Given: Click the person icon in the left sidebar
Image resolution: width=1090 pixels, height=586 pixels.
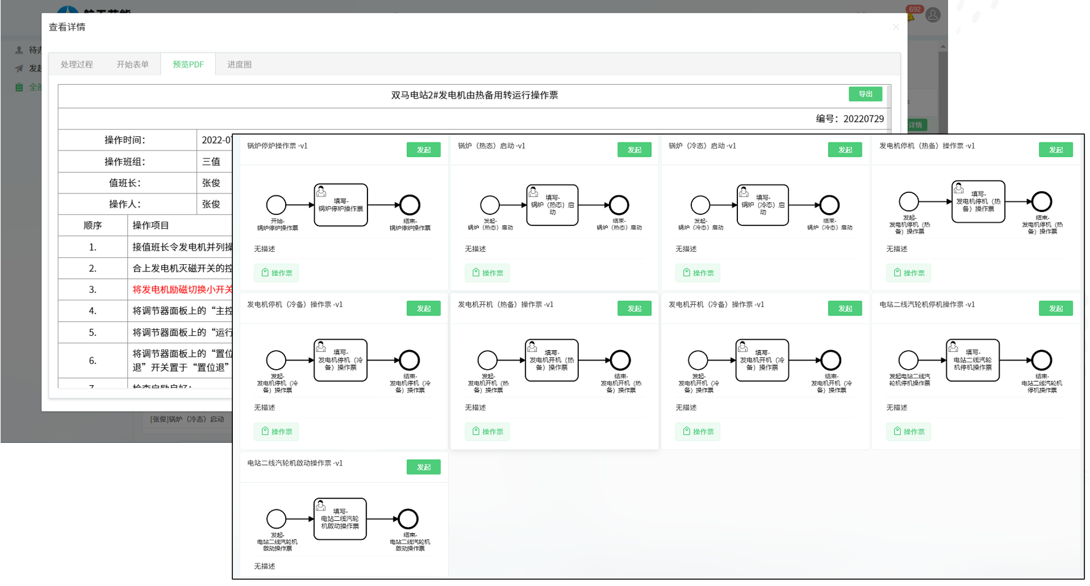Looking at the screenshot, I should [x=19, y=50].
